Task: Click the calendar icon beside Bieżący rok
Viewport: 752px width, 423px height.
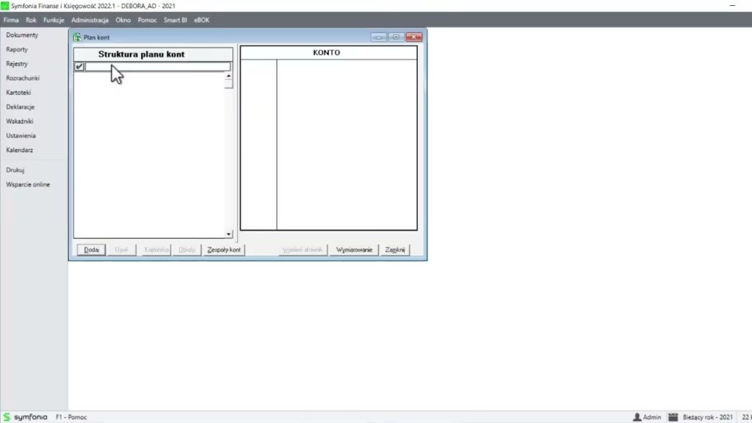Action: click(673, 417)
